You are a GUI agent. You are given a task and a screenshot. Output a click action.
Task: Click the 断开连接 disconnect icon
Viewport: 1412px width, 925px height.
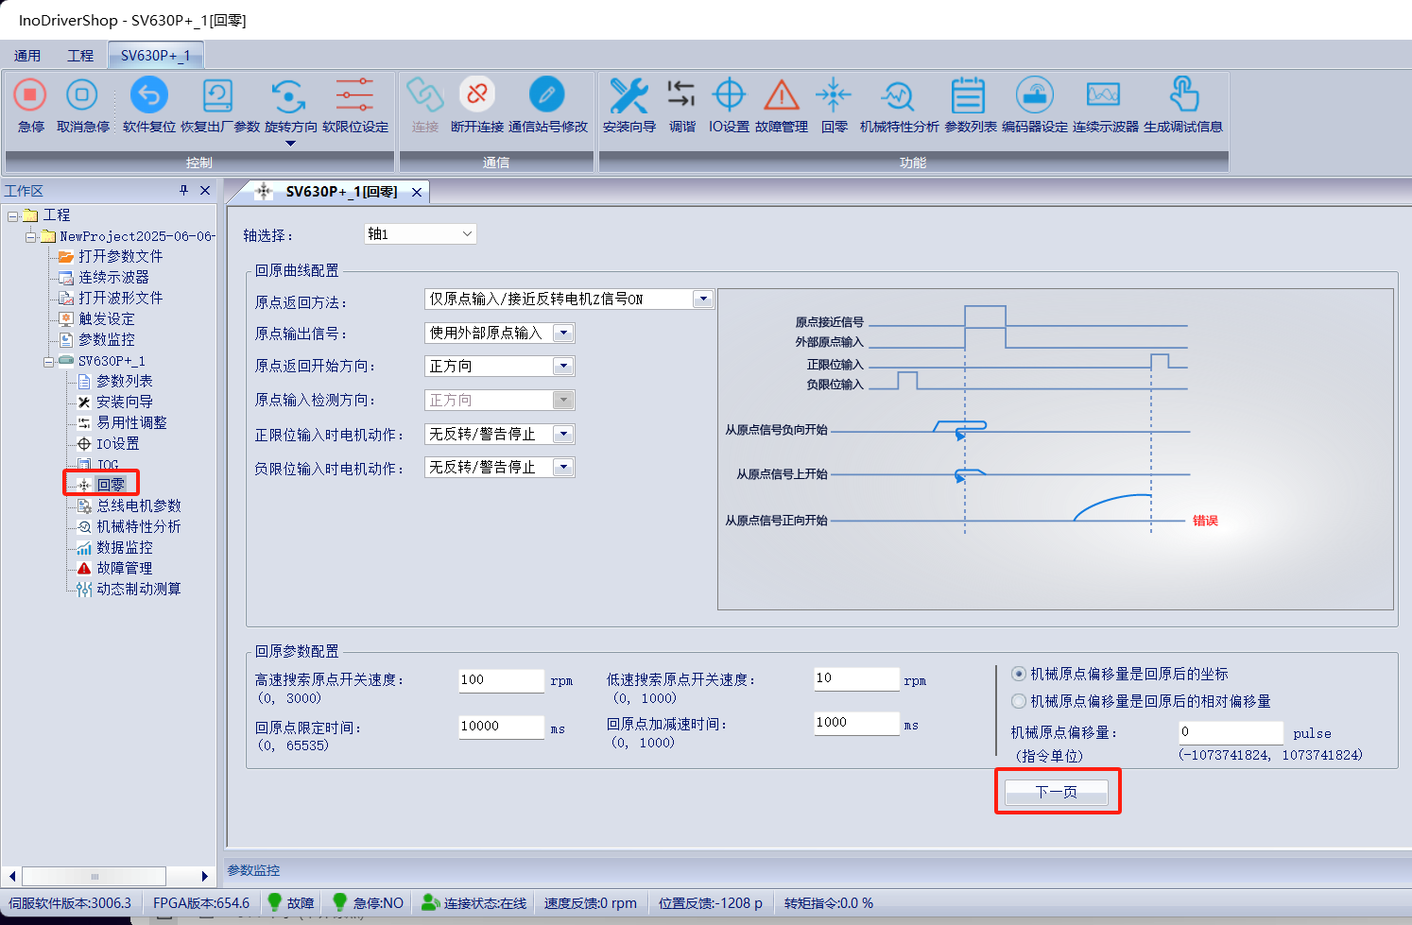click(x=476, y=95)
